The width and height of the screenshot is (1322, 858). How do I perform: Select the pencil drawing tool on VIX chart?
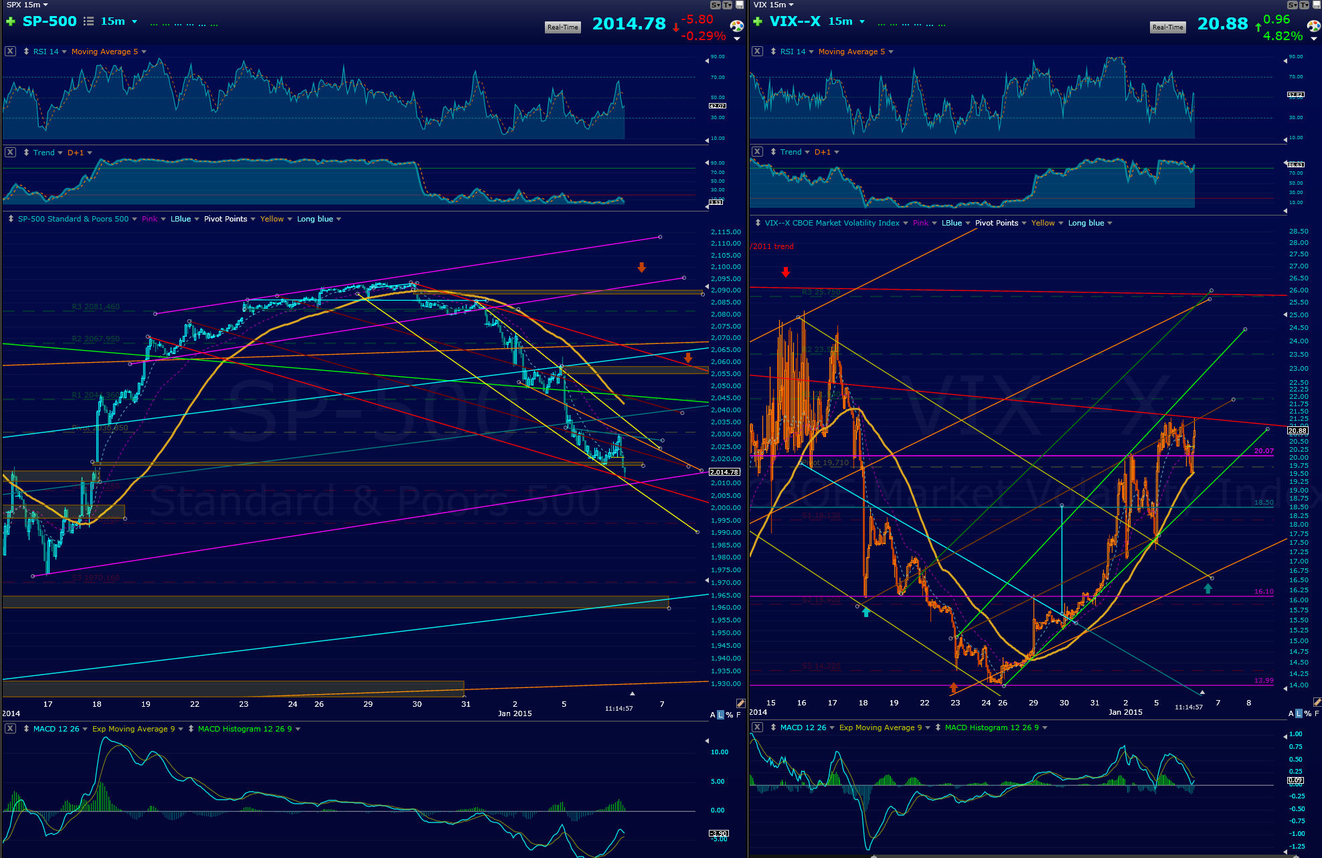(x=1317, y=702)
